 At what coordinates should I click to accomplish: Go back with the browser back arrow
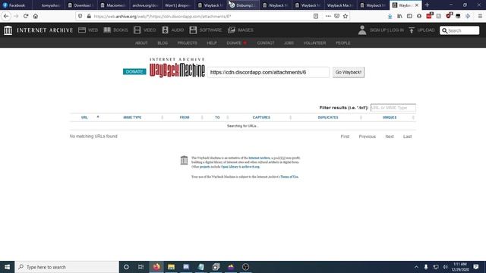pyautogui.click(x=6, y=16)
